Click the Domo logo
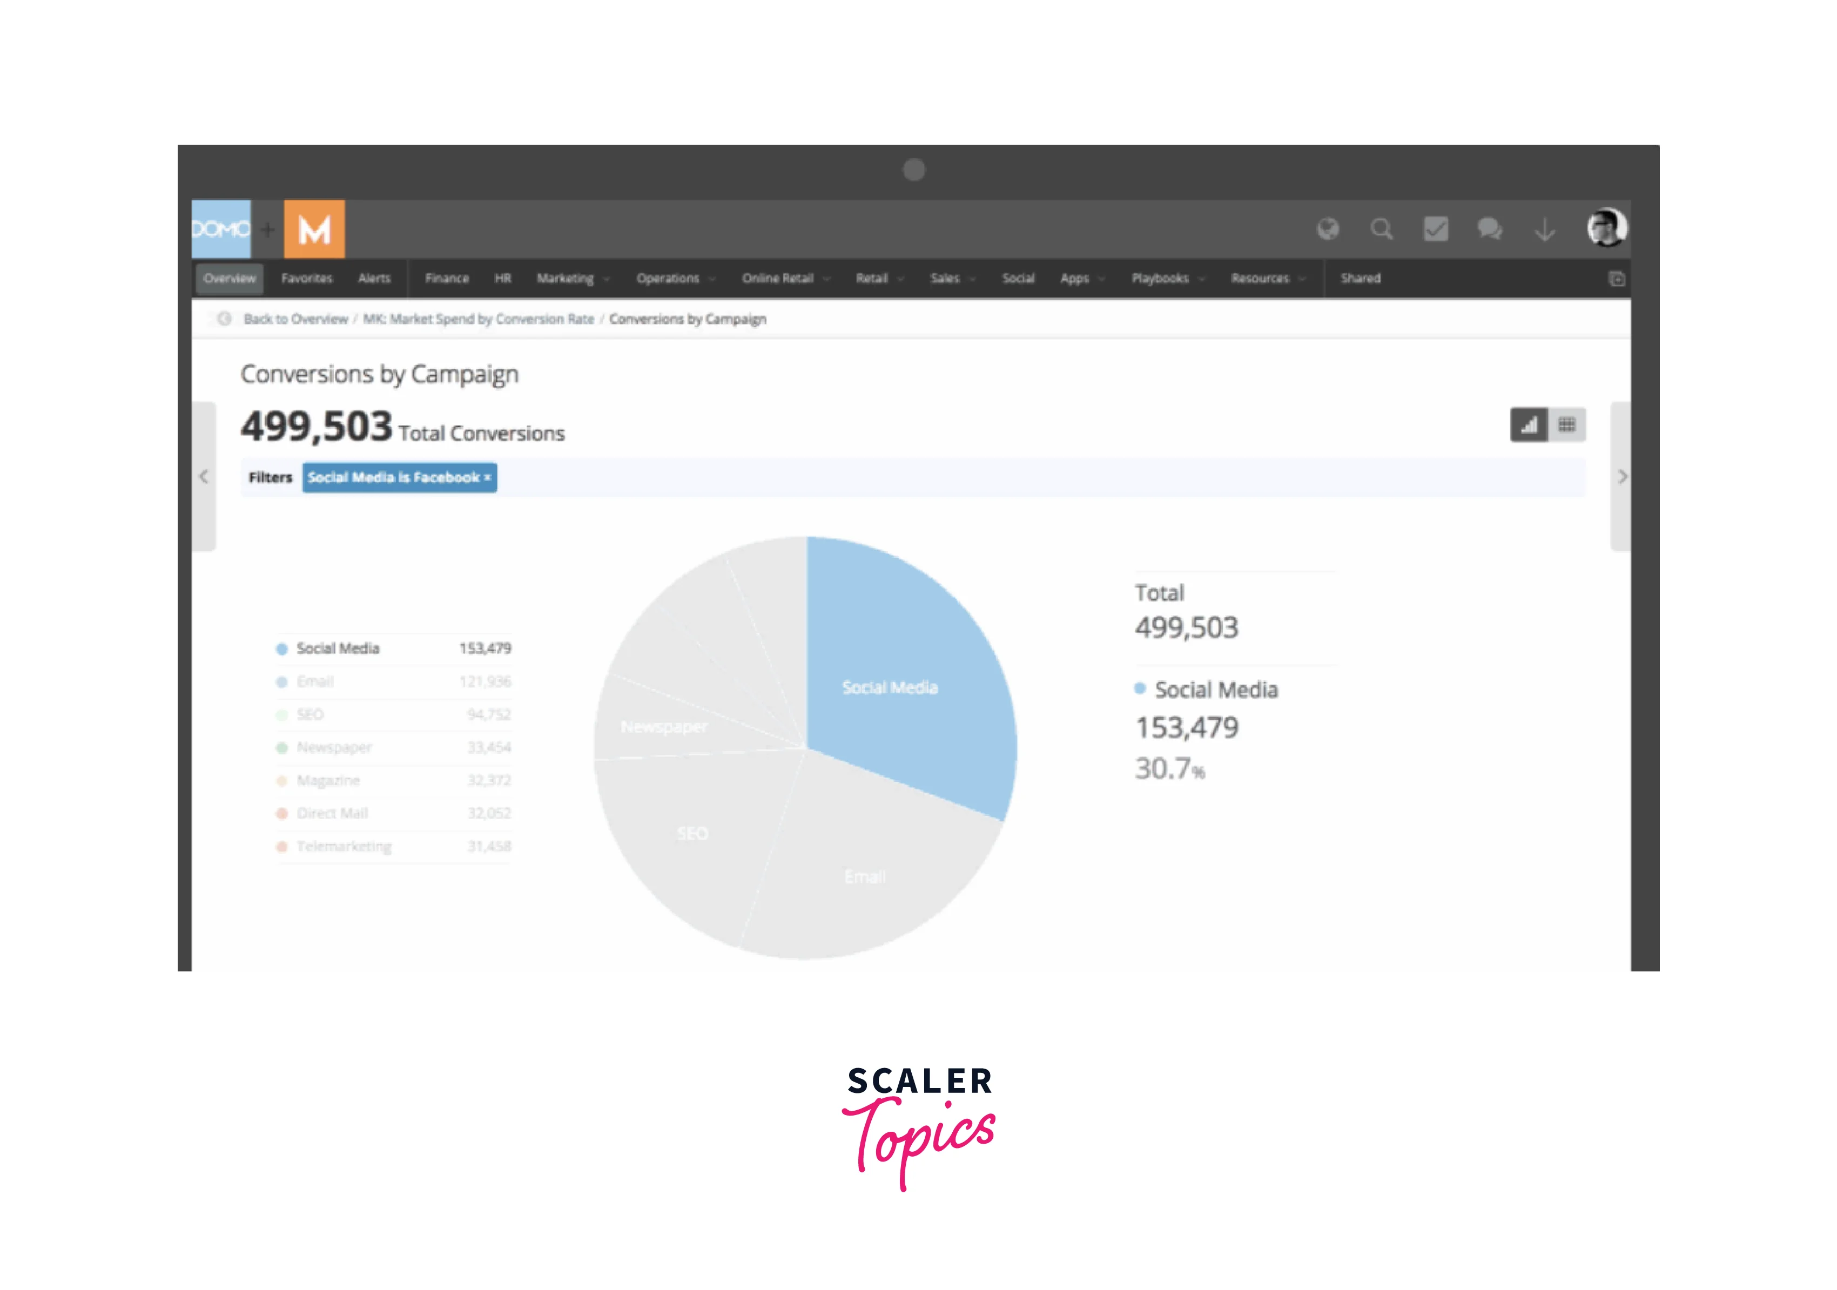1837x1290 pixels. pos(221,229)
